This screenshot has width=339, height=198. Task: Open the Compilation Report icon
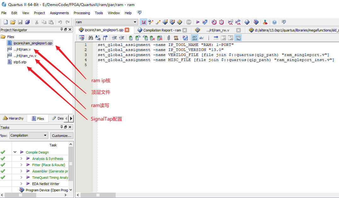pos(247,22)
